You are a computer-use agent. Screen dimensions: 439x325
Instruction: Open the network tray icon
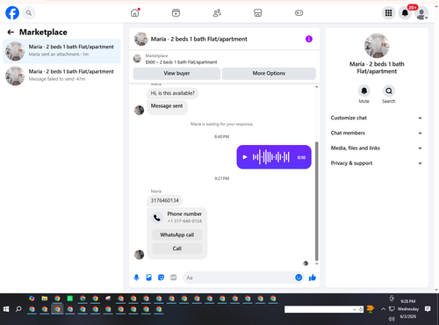click(x=392, y=309)
